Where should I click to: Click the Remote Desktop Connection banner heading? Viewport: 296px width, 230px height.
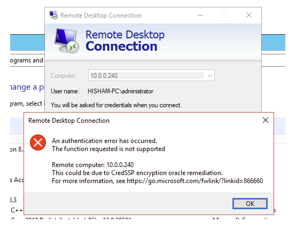click(x=125, y=41)
